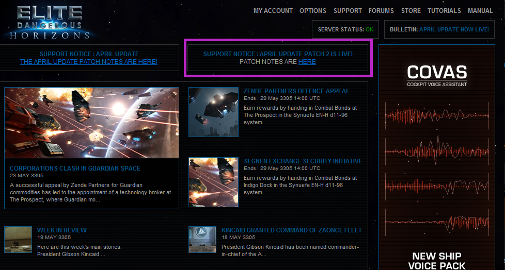Image resolution: width=505 pixels, height=270 pixels.
Task: Click the Zende appeal 'Ends : 29 May 3305' text
Action: pos(282,98)
